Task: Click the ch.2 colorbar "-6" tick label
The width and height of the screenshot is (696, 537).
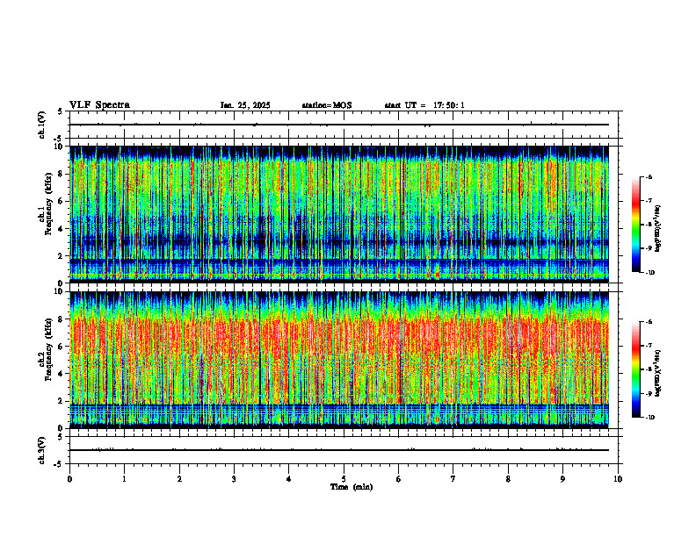Action: click(x=649, y=322)
